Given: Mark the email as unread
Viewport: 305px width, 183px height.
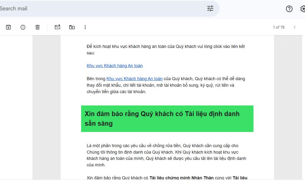Looking at the screenshot, I should pyautogui.click(x=57, y=27).
